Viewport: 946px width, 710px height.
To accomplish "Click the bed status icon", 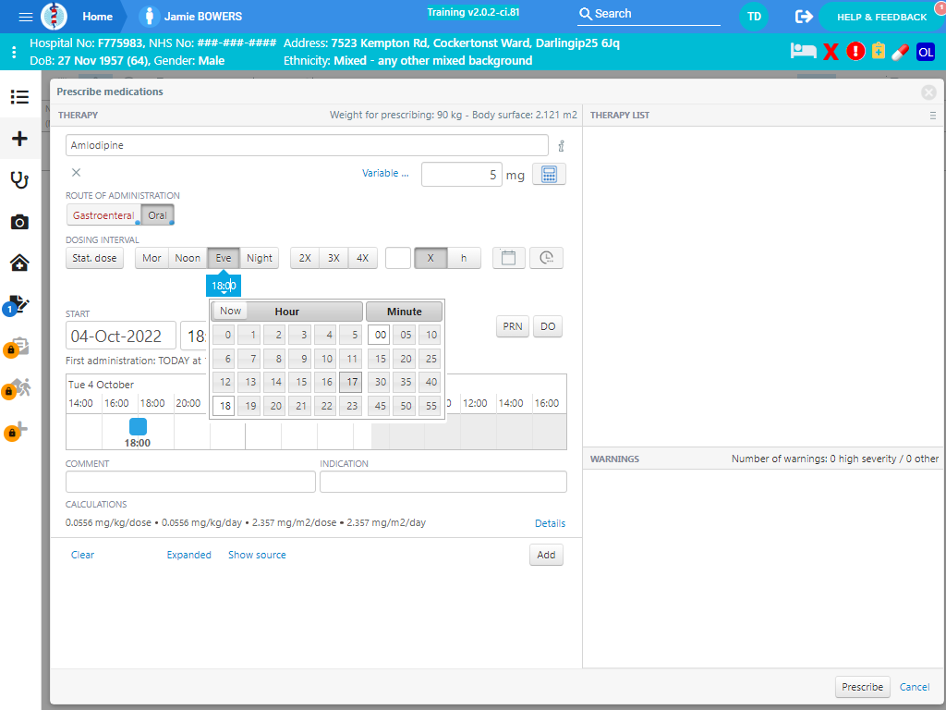I will point(803,52).
